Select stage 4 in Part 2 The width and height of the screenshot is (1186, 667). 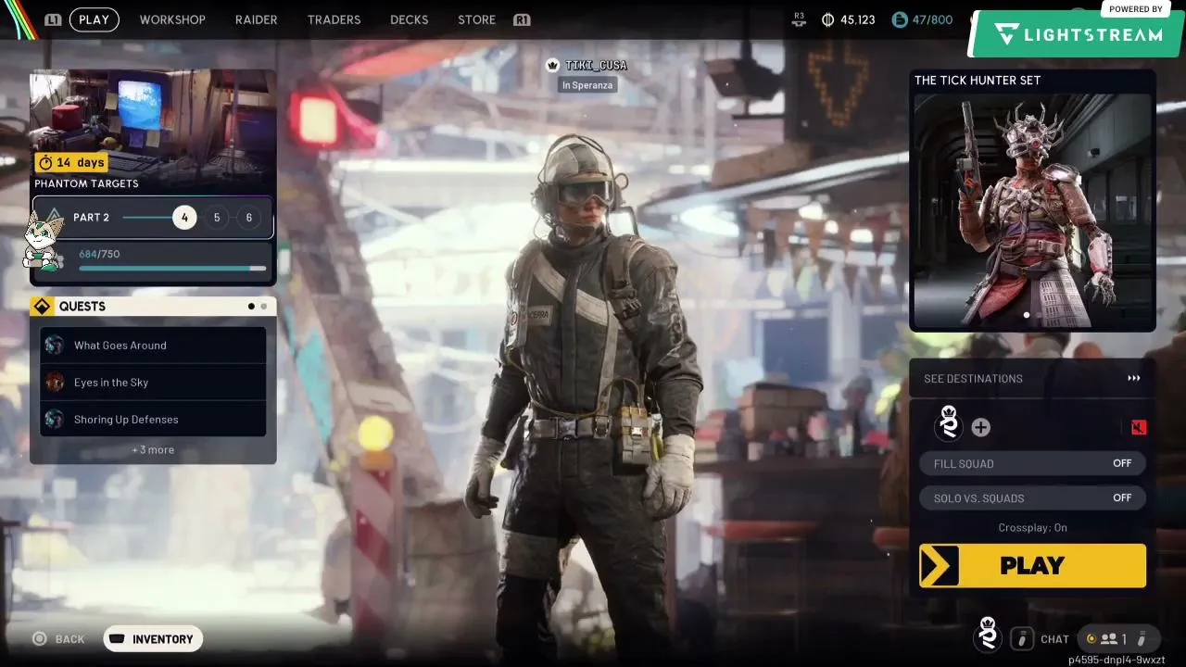(x=184, y=218)
